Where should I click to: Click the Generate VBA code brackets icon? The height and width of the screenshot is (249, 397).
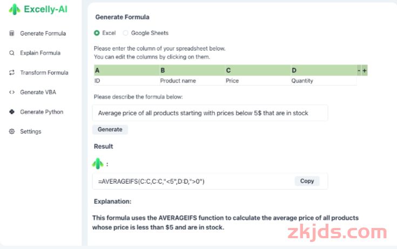coord(12,92)
